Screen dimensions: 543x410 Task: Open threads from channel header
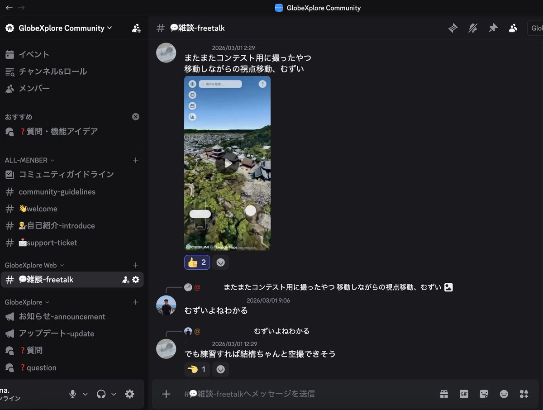point(453,28)
